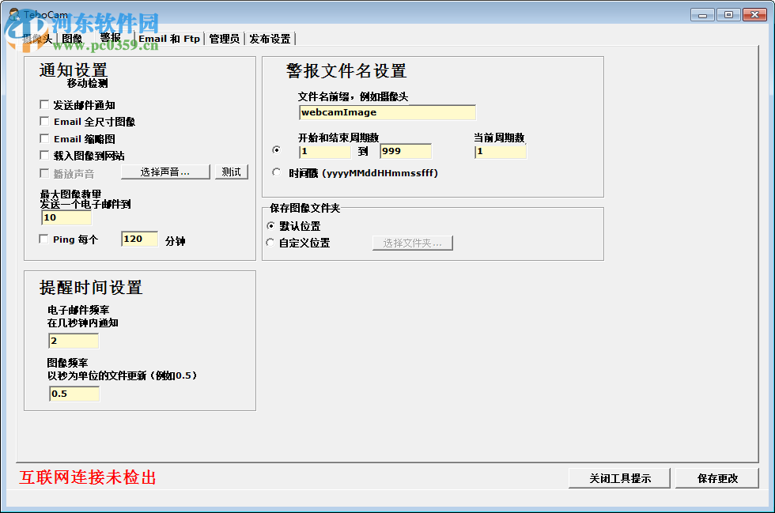Enable the Email 缩略图 option
Image resolution: width=775 pixels, height=513 pixels.
tap(45, 138)
